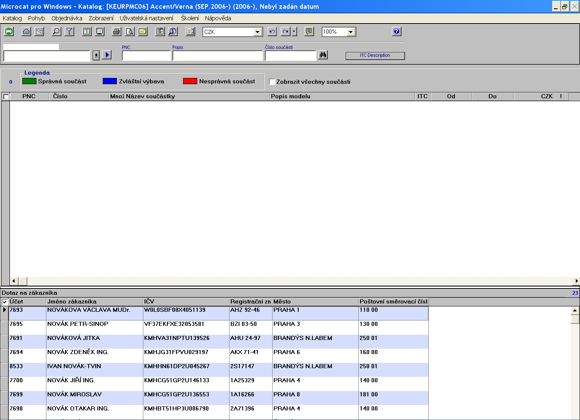Viewport: 580px width, 420px height.
Task: Sort by Jméno zákazníka column header
Action: pyautogui.click(x=94, y=301)
